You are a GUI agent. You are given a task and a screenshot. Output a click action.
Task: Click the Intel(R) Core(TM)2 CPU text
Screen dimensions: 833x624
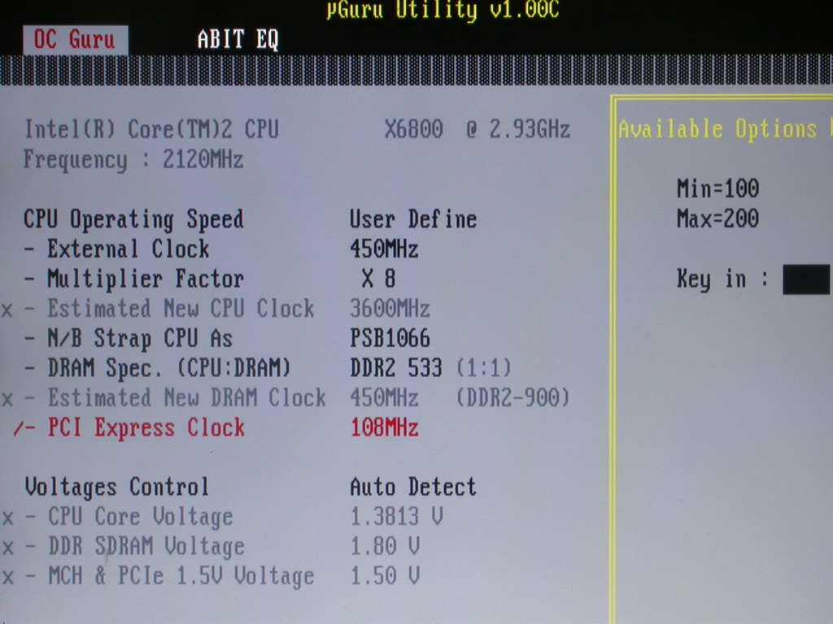151,129
